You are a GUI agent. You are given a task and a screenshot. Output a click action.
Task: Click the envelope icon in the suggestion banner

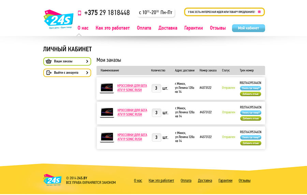tap(259, 12)
